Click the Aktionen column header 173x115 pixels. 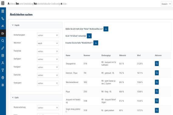point(158,55)
